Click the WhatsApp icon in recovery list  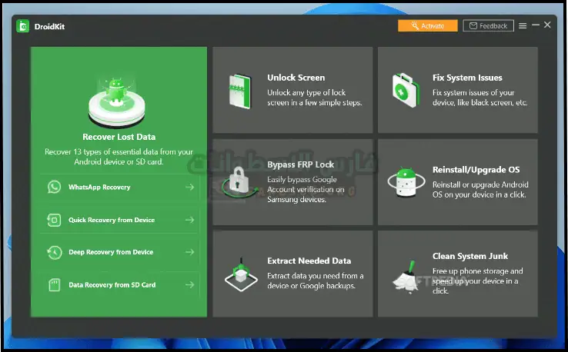point(54,187)
